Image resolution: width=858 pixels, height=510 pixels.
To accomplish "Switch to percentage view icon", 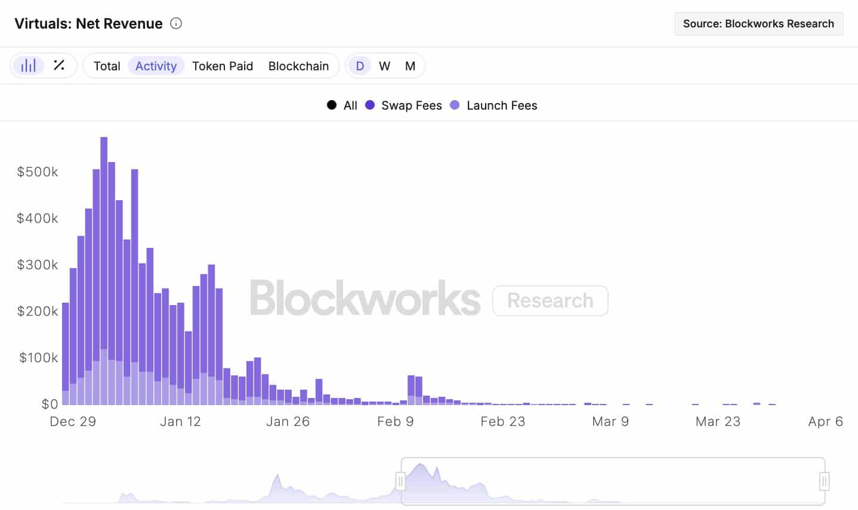I will point(59,66).
